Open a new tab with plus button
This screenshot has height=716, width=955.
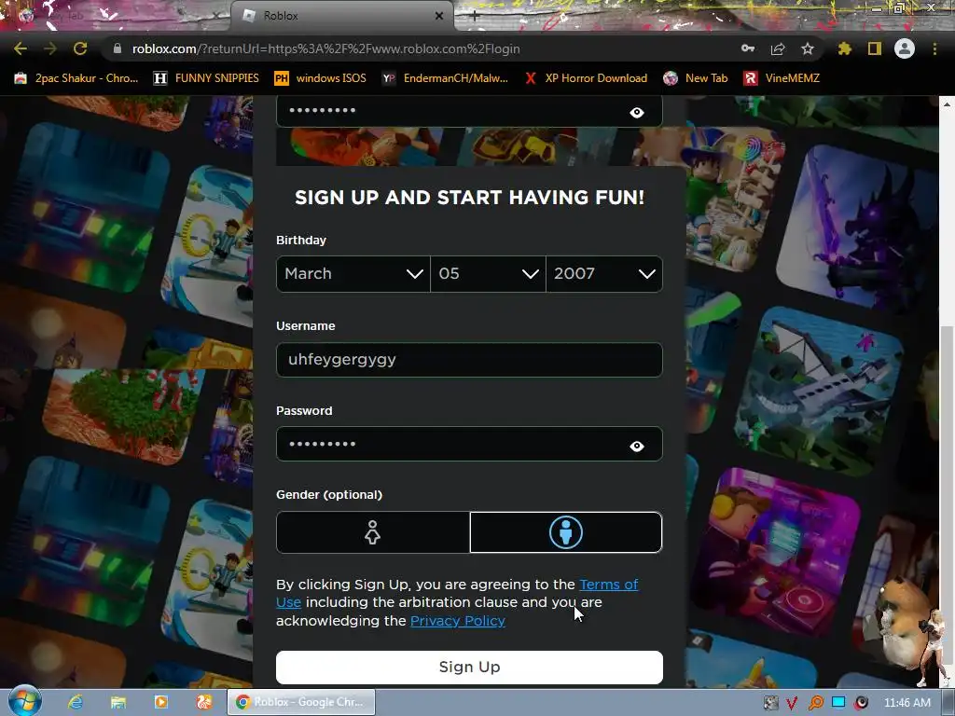[x=475, y=16]
